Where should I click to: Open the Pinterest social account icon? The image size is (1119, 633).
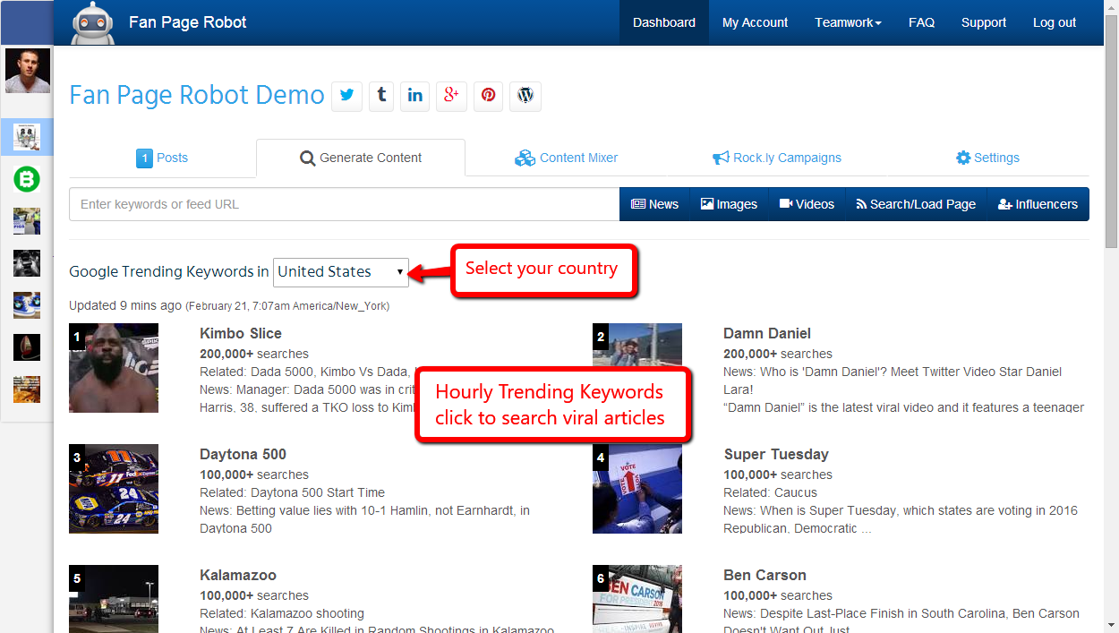(x=489, y=96)
